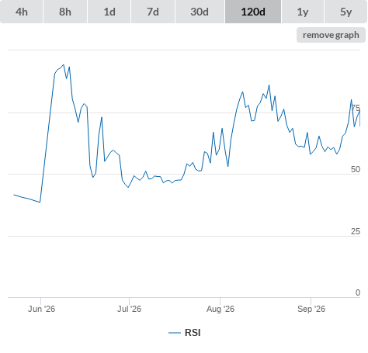368x353 pixels.
Task: Click the 25 y-axis label
Action: click(356, 231)
